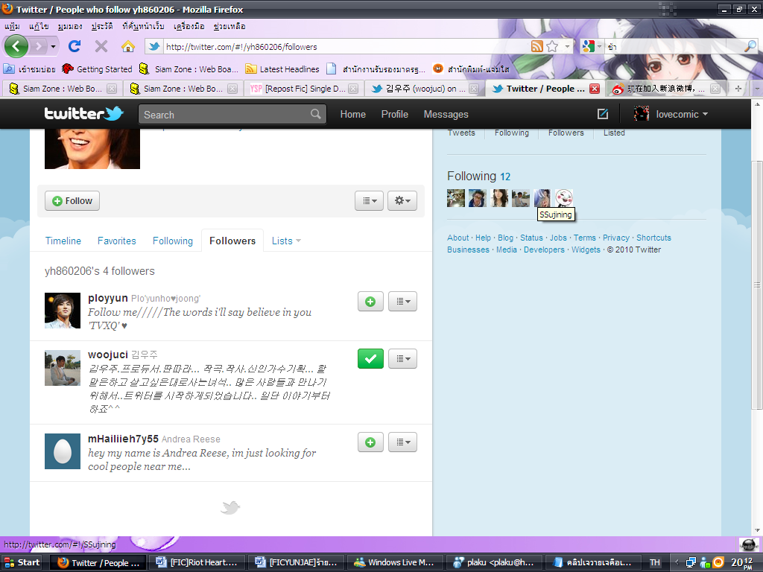This screenshot has height=572, width=763.
Task: Switch to FIC Riot Heart Word taskbar item
Action: [x=197, y=563]
